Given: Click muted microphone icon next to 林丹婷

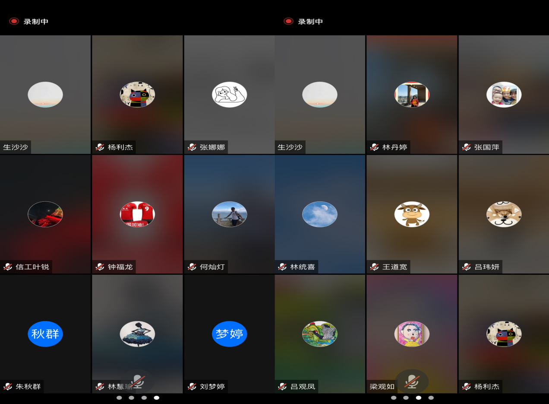Looking at the screenshot, I should tap(375, 147).
